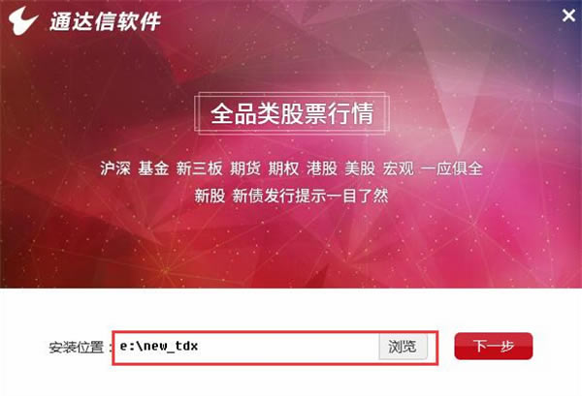
Task: Click the 港股 text in the feature list
Action: (322, 168)
